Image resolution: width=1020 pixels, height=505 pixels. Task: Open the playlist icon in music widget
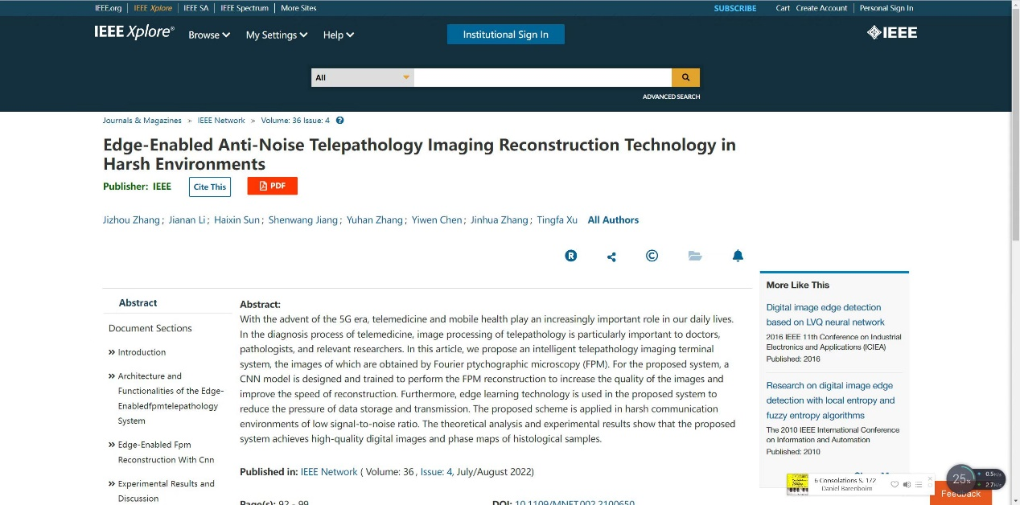[919, 485]
